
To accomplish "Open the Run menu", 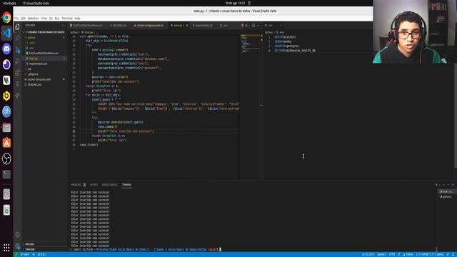I will coord(57,19).
